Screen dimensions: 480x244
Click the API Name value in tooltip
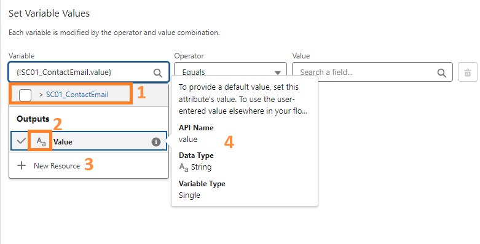188,140
